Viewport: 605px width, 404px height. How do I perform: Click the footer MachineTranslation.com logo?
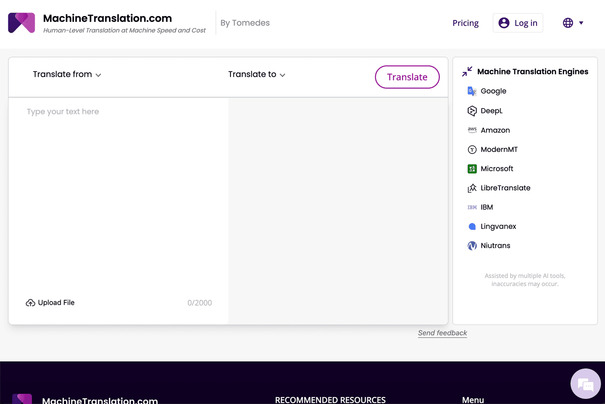click(22, 399)
